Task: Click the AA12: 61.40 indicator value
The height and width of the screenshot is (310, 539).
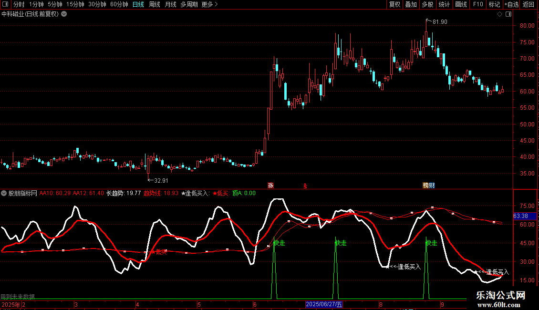Action: pos(88,193)
